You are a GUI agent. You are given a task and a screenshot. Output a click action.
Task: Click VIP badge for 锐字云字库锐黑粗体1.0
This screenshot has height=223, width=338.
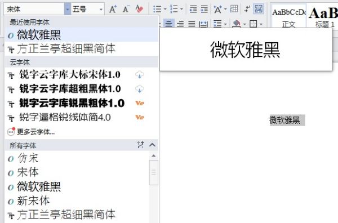coord(140,103)
